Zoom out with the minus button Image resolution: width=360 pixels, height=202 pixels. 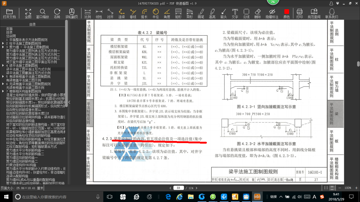340,188
